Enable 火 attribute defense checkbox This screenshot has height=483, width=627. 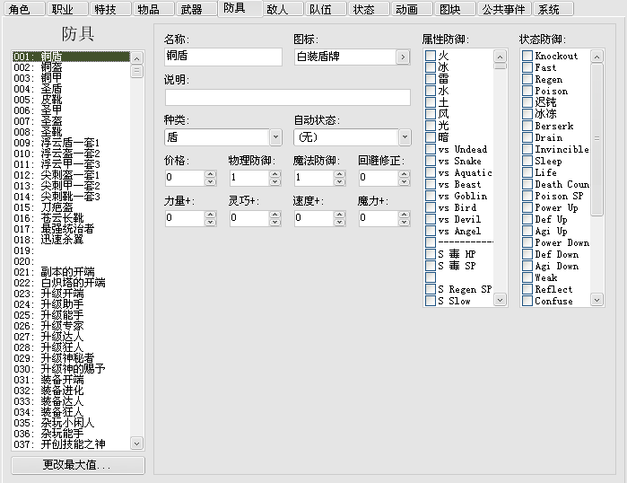(x=431, y=56)
